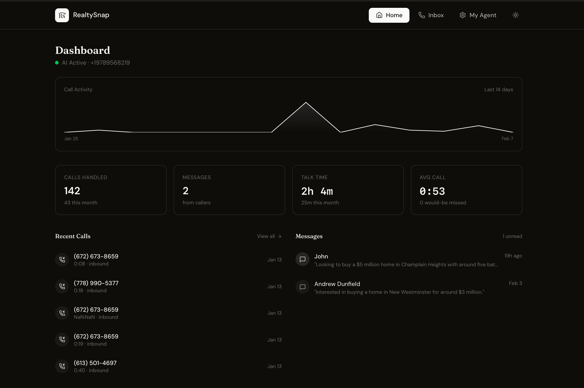This screenshot has width=584, height=388.
Task: Click the 1 unread badge in Messages
Action: [x=512, y=236]
